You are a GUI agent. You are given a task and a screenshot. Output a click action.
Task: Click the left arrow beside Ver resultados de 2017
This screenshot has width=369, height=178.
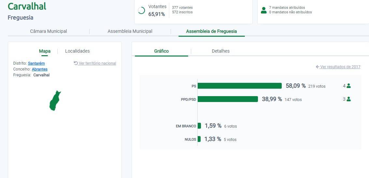(318, 67)
